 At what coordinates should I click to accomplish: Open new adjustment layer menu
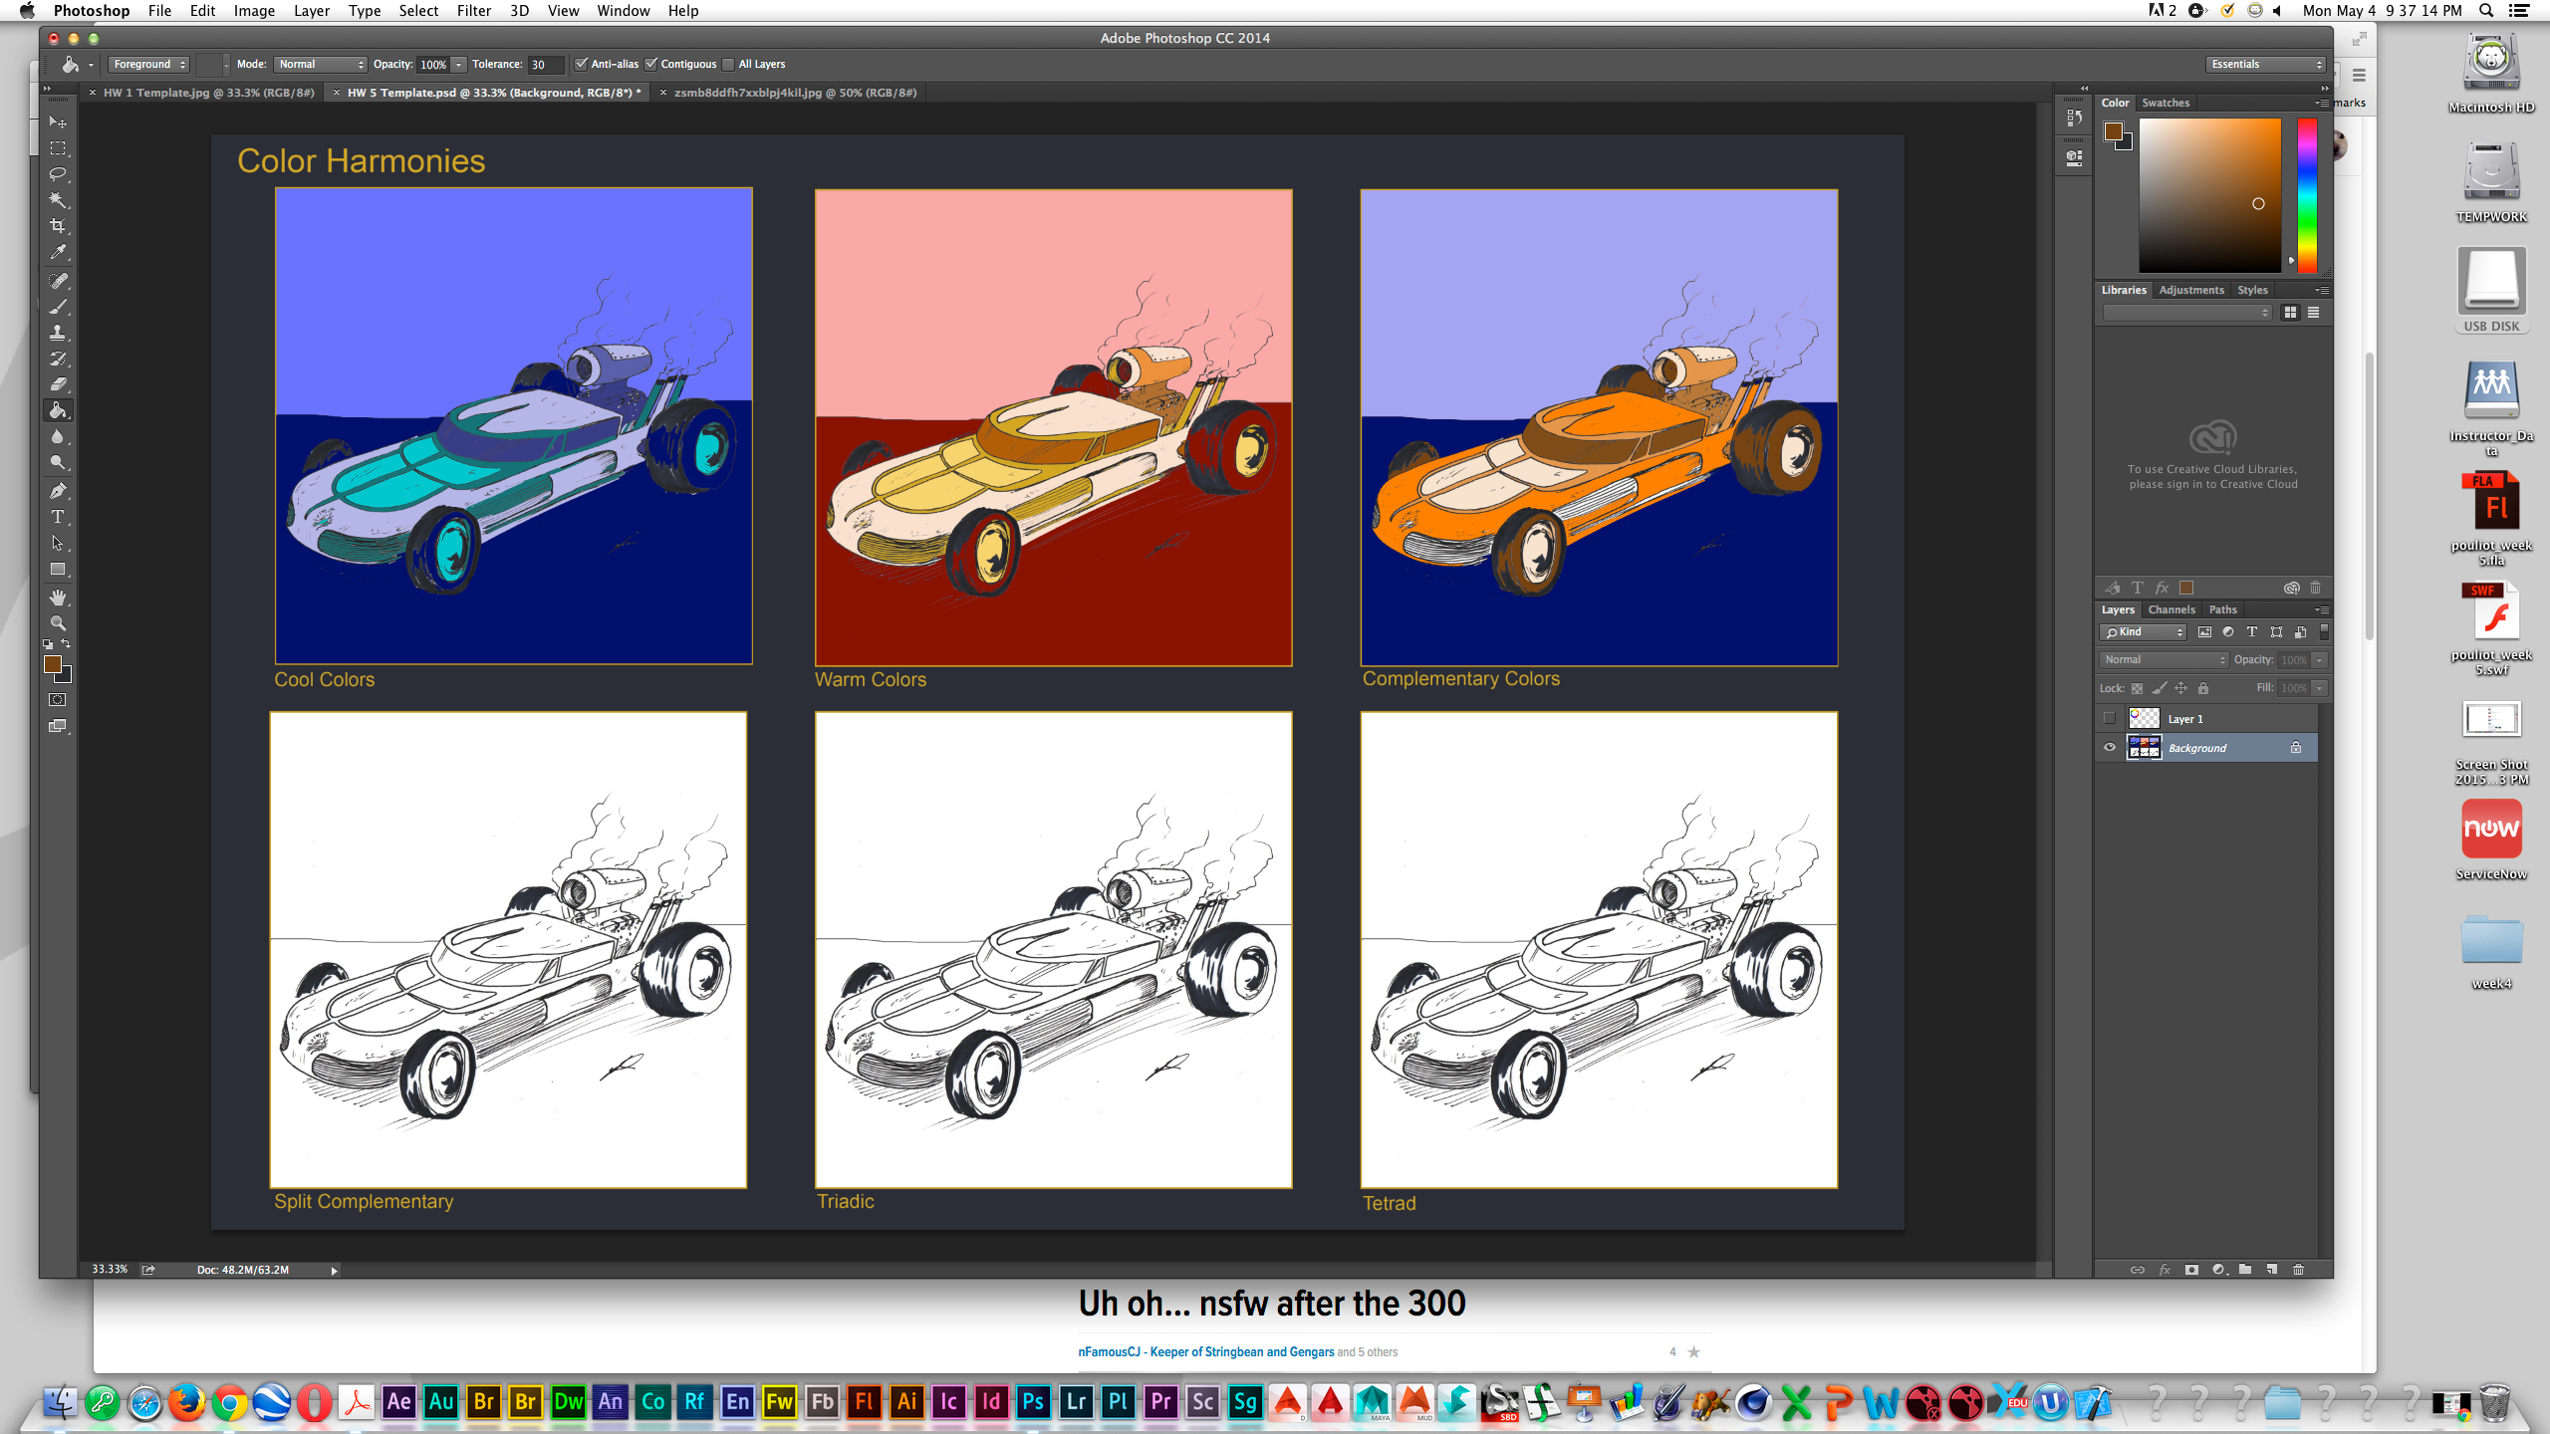coord(2218,1270)
